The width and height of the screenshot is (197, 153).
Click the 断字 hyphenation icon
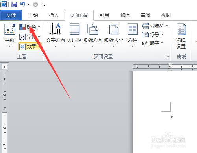click(145, 43)
